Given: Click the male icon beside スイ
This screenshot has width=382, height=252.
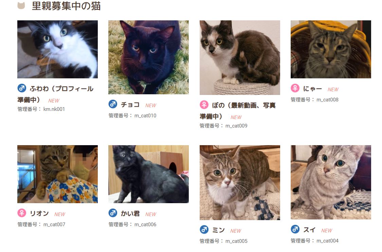Looking at the screenshot, I should (295, 229).
